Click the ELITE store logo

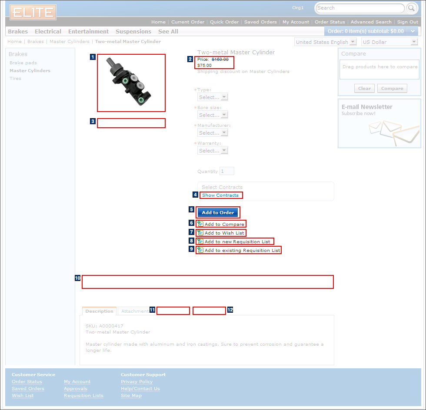pos(33,12)
